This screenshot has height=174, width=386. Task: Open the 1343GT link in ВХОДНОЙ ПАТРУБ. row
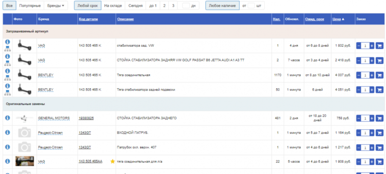pos(85,133)
